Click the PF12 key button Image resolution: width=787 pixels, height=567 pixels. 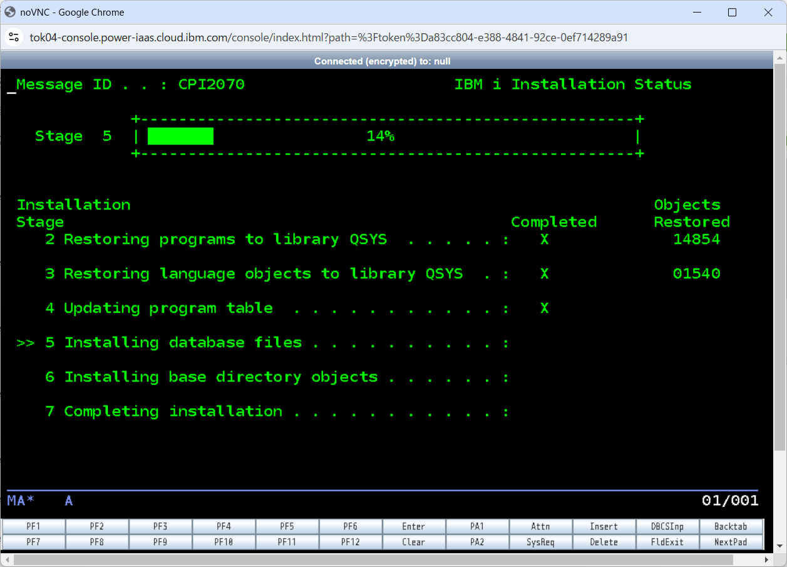click(350, 542)
